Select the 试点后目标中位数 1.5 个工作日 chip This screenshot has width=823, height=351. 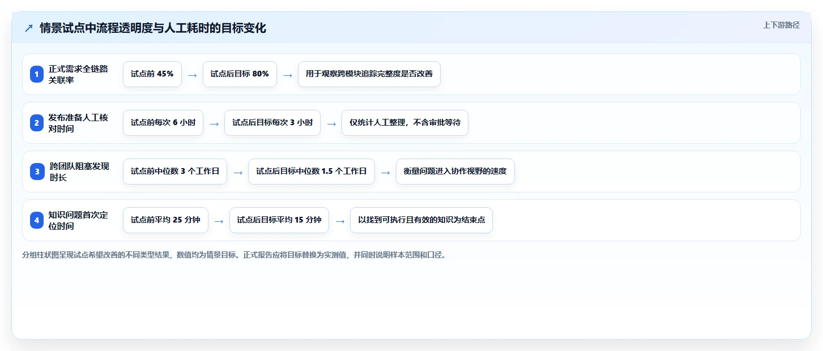pyautogui.click(x=312, y=172)
